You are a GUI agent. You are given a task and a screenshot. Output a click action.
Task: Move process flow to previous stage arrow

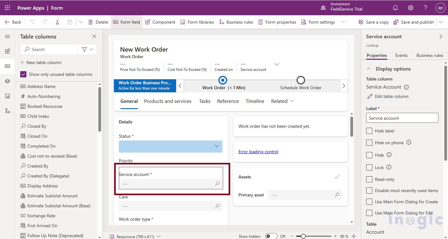coord(180,86)
